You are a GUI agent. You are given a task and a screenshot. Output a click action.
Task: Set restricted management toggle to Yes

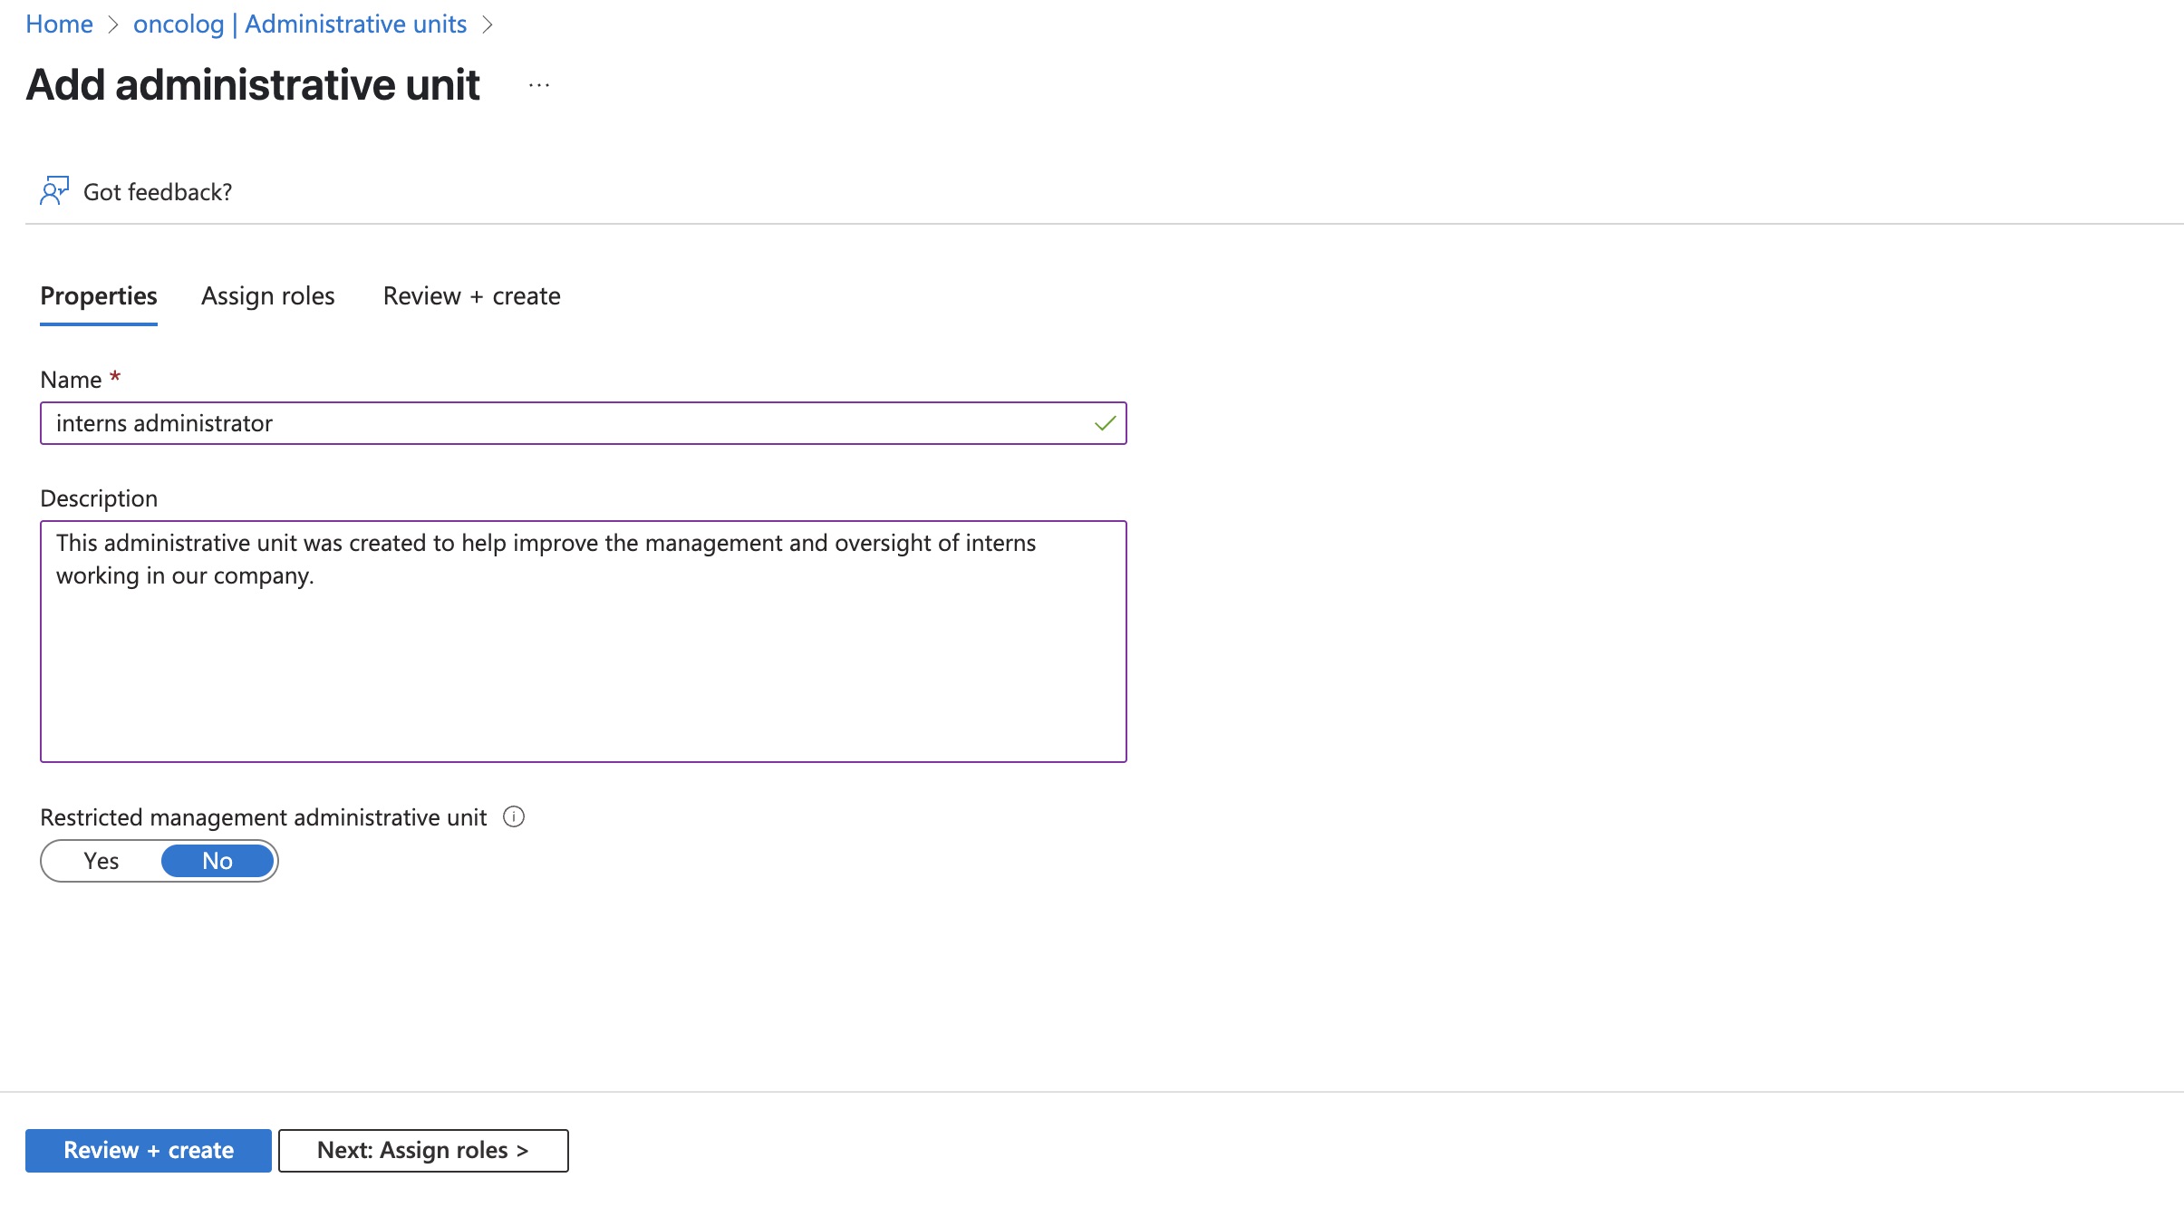(x=101, y=861)
